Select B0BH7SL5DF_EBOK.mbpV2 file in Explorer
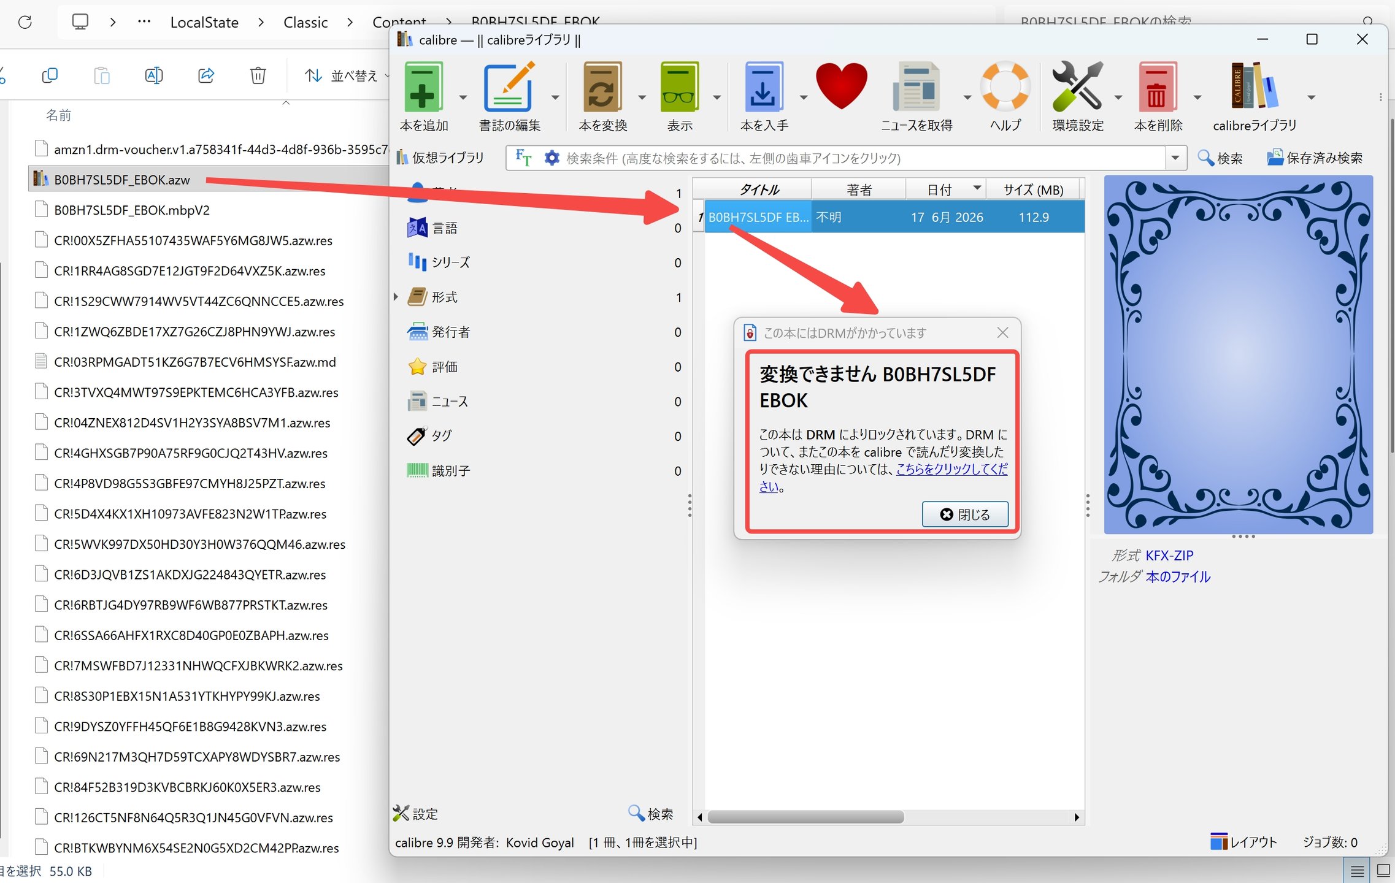The image size is (1395, 883). [132, 210]
